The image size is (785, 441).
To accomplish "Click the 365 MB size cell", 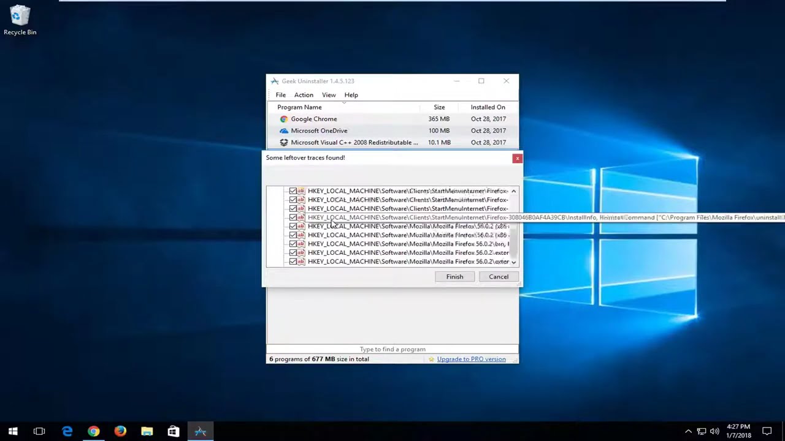I will tap(439, 119).
